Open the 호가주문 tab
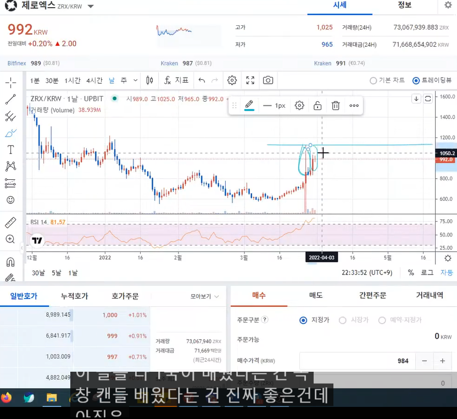 click(x=125, y=296)
